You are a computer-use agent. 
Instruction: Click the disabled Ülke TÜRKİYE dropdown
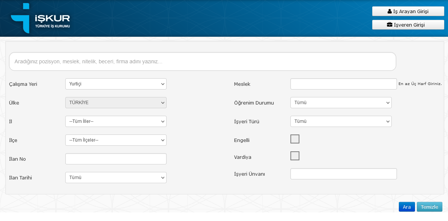[116, 103]
